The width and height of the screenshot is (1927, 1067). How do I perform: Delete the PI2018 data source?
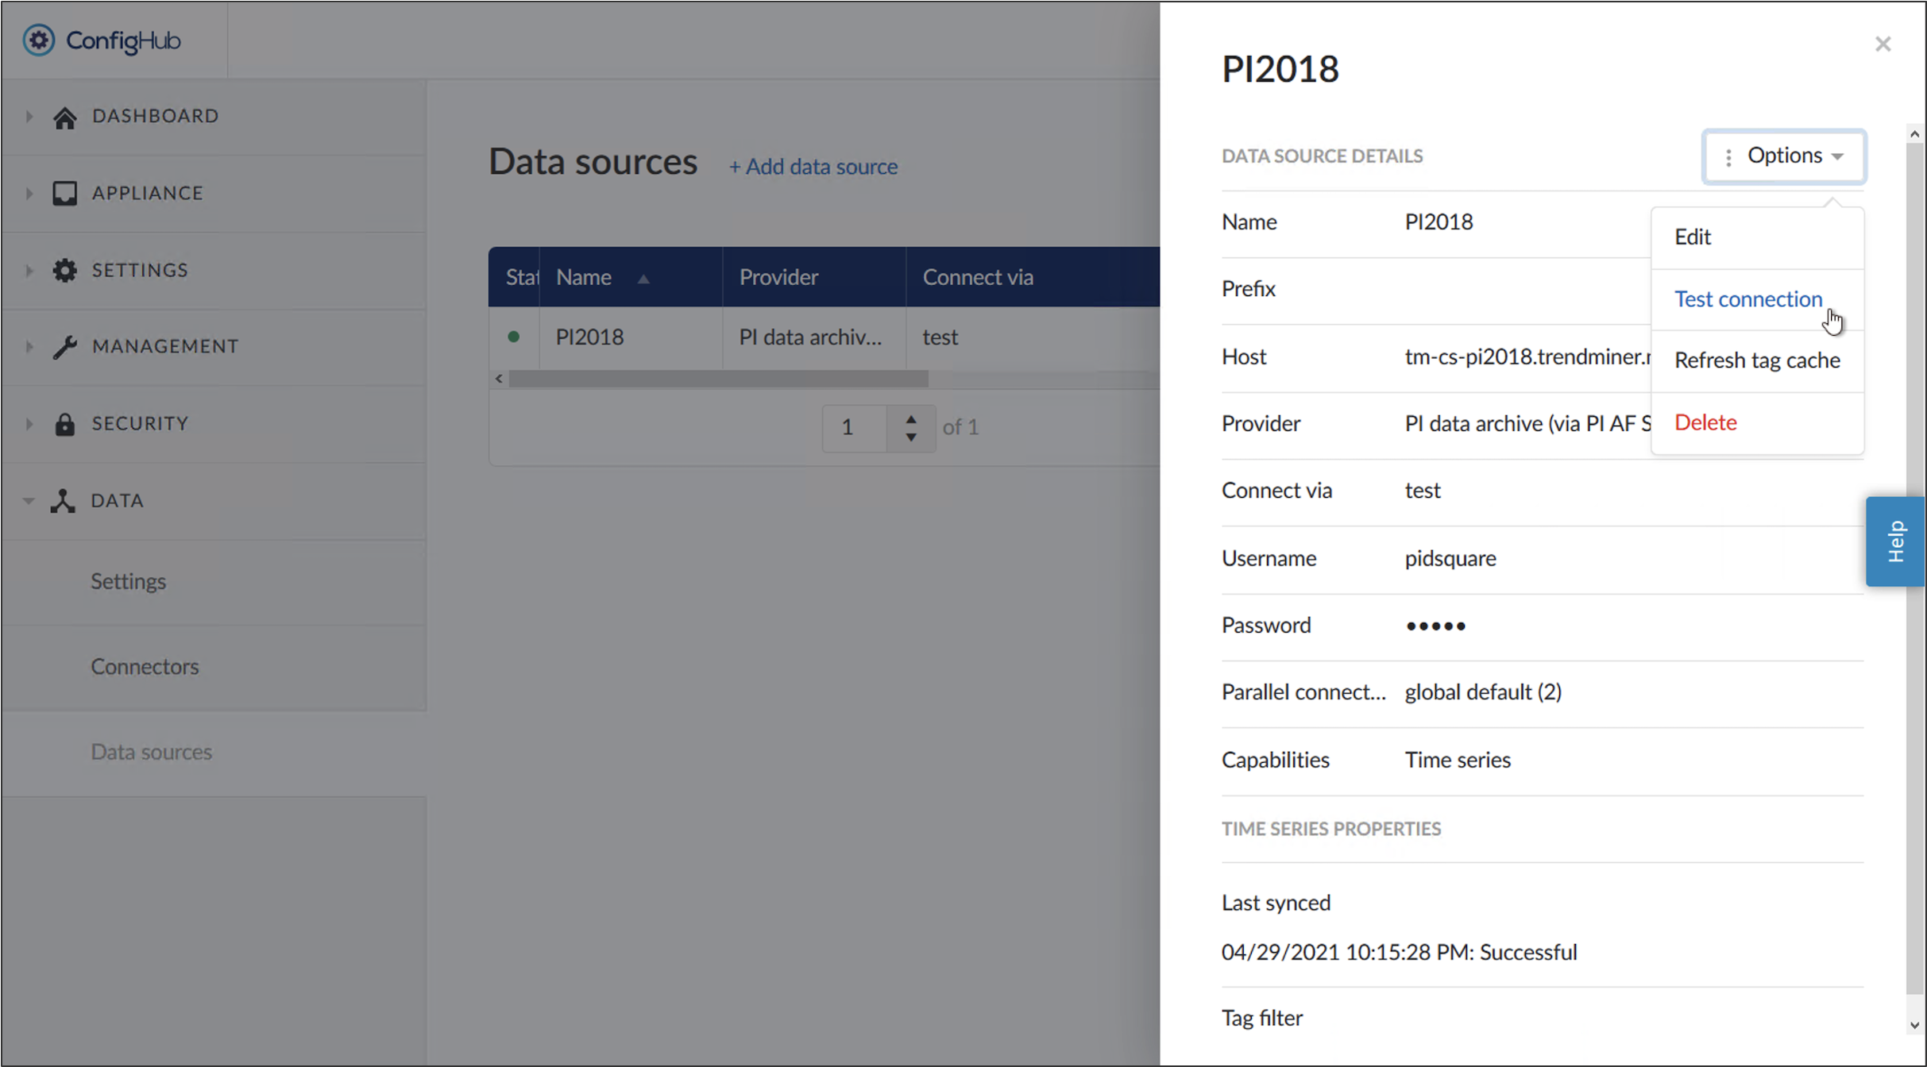click(x=1705, y=422)
